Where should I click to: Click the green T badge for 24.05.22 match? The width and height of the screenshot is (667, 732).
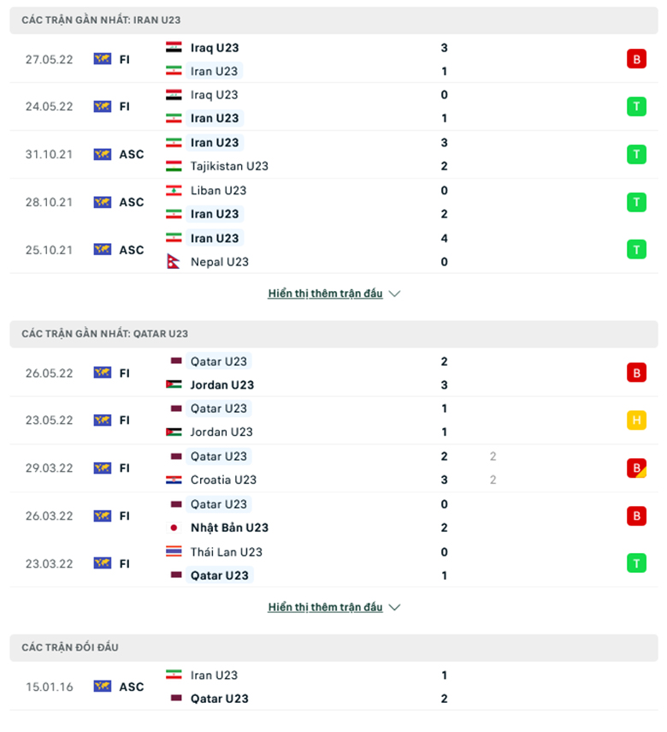636,106
